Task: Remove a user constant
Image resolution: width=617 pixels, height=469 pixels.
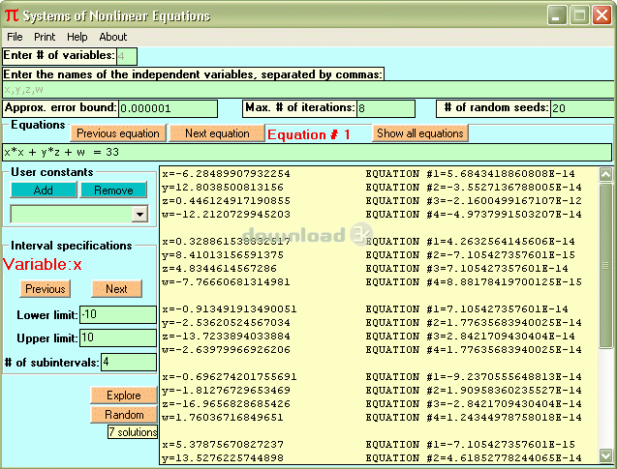Action: pyautogui.click(x=113, y=191)
